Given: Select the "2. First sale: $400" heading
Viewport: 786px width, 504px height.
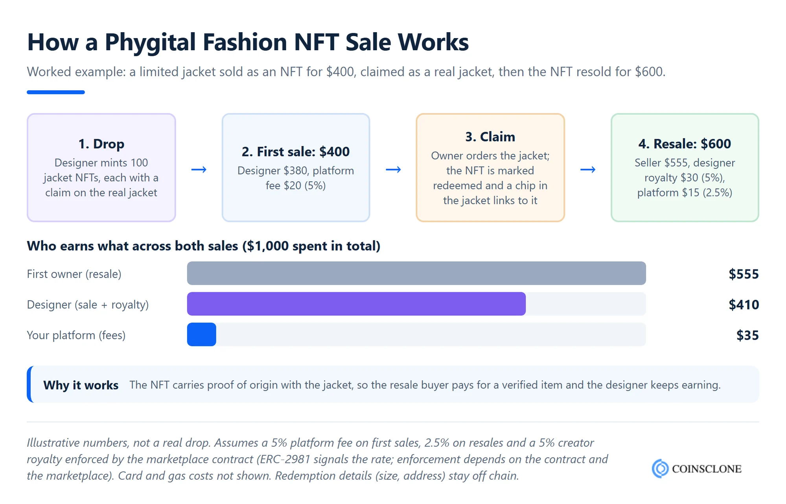Looking at the screenshot, I should 296,152.
